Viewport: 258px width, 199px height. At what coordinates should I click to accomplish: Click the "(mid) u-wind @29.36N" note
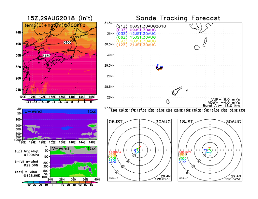[x=26, y=163]
